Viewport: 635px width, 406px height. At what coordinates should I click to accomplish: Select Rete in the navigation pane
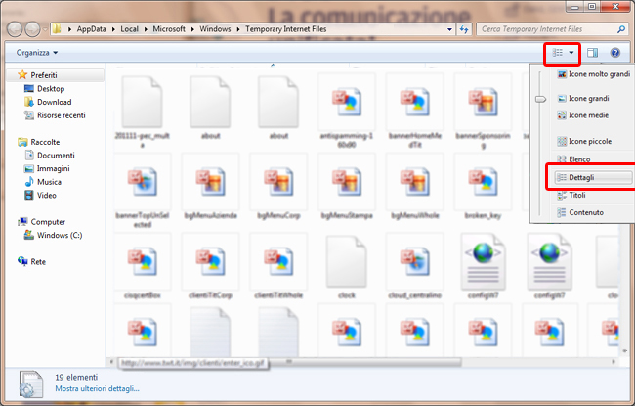[x=38, y=262]
